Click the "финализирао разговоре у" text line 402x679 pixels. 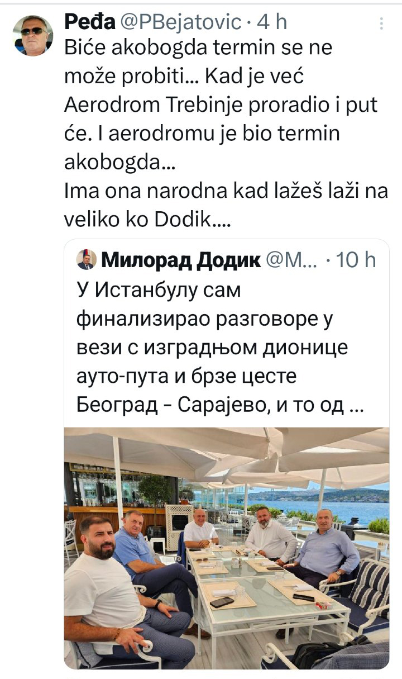(x=204, y=320)
